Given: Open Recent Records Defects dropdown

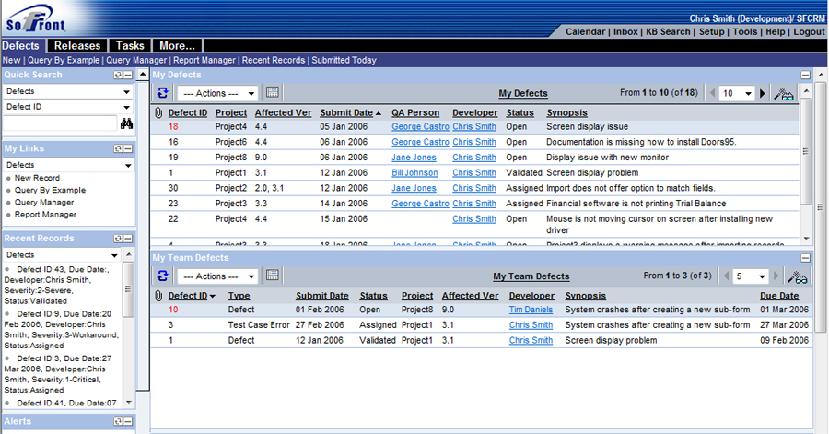Looking at the screenshot, I should tap(63, 255).
